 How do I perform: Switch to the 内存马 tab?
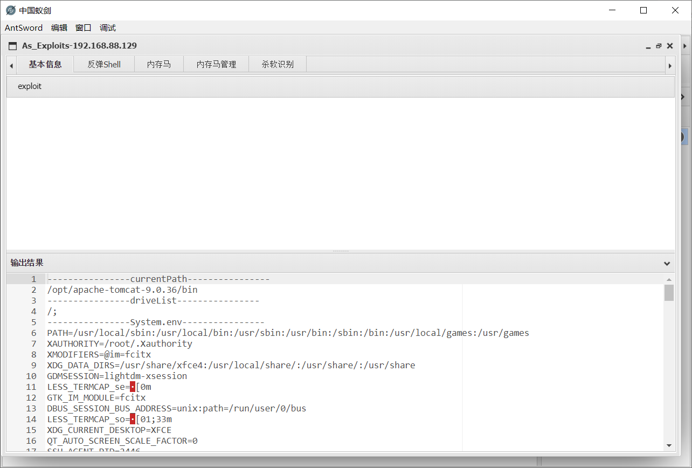[x=159, y=65]
